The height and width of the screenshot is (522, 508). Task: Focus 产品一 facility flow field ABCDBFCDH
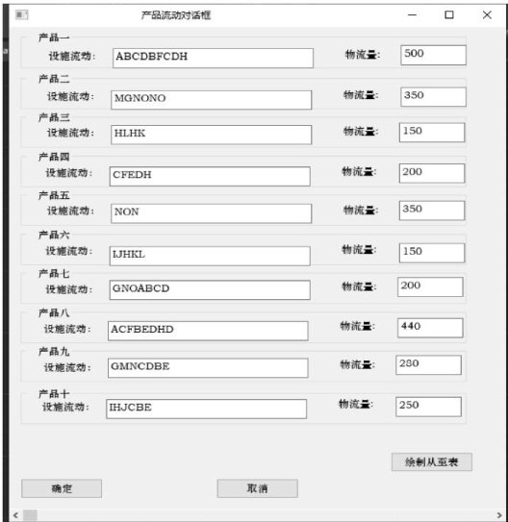coord(213,59)
